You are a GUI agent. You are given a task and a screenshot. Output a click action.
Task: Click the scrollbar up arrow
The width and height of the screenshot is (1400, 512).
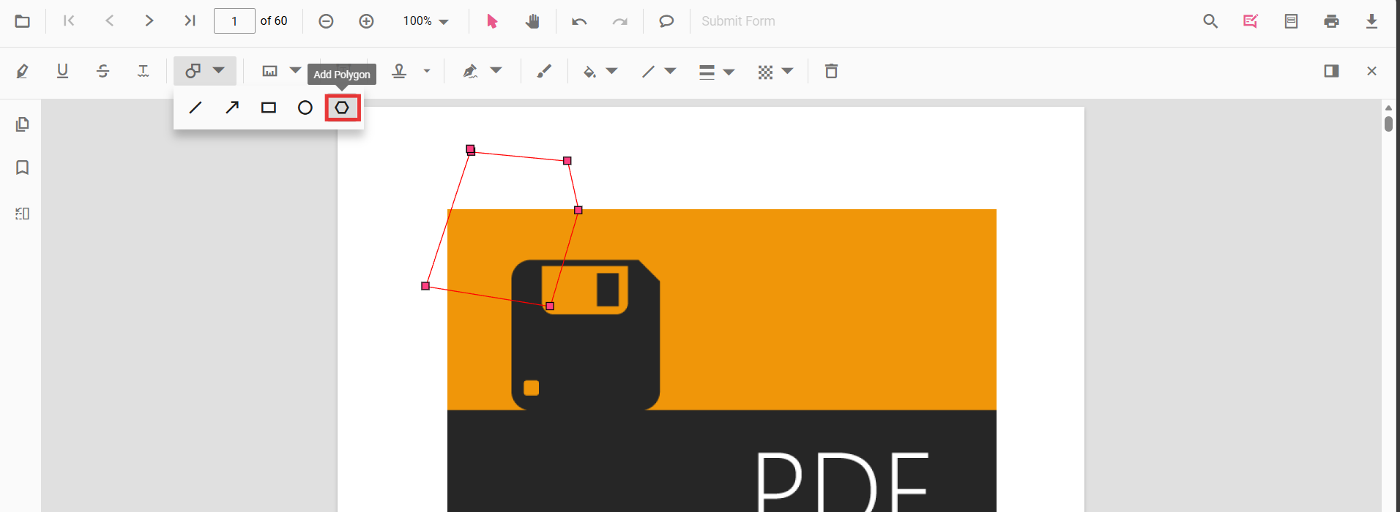[x=1388, y=108]
